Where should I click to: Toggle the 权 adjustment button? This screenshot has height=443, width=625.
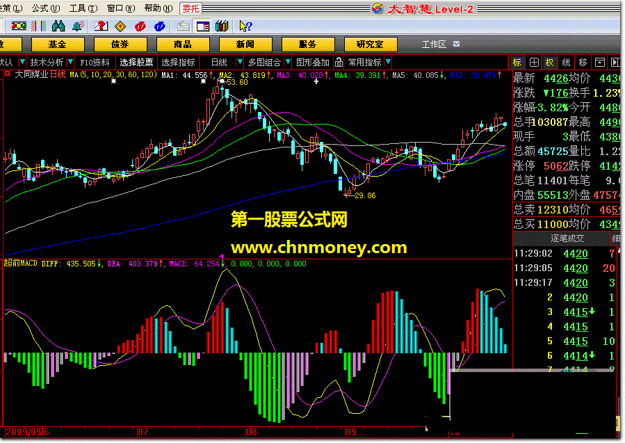(550, 62)
